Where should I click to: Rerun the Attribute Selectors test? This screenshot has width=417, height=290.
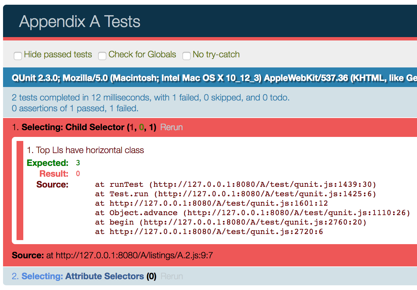[172, 277]
